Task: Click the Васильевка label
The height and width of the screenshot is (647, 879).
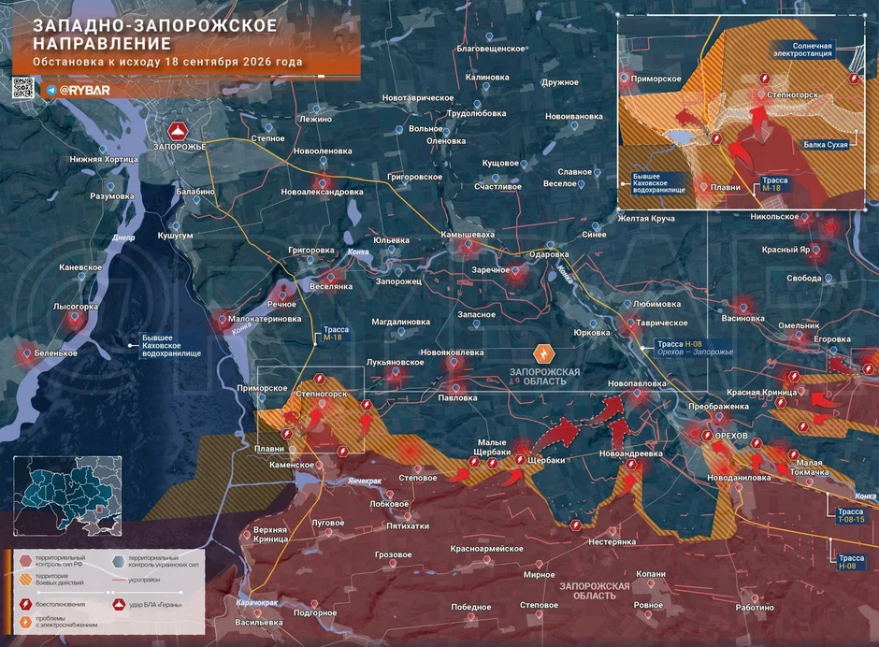Action: [x=259, y=623]
